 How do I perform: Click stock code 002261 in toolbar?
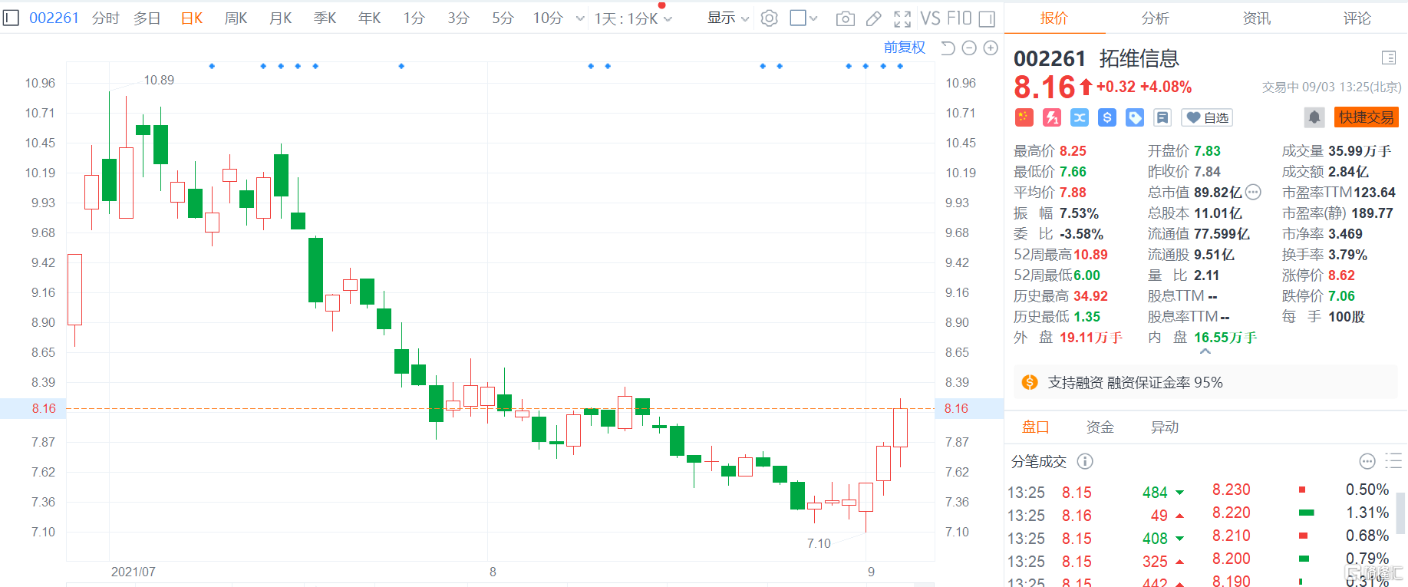point(54,18)
